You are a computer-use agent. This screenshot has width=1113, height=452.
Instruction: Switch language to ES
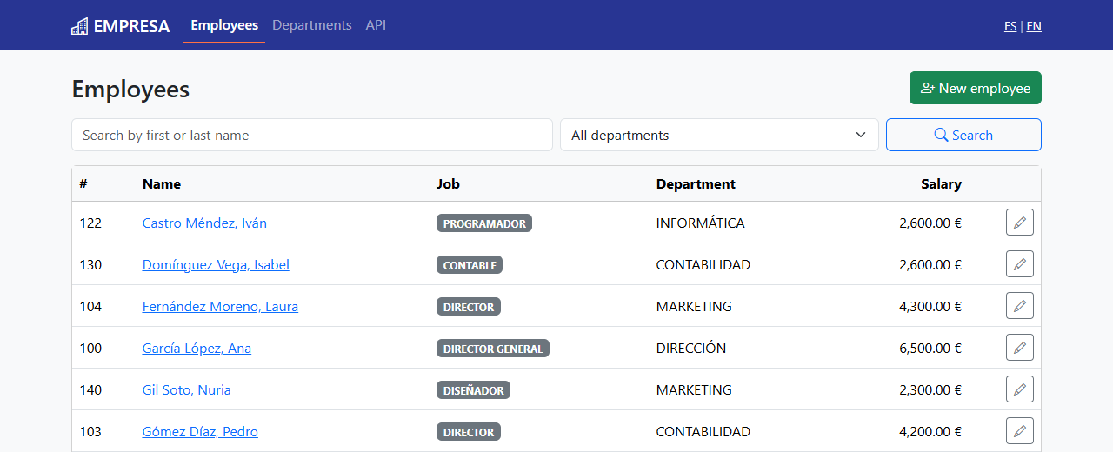[1010, 26]
